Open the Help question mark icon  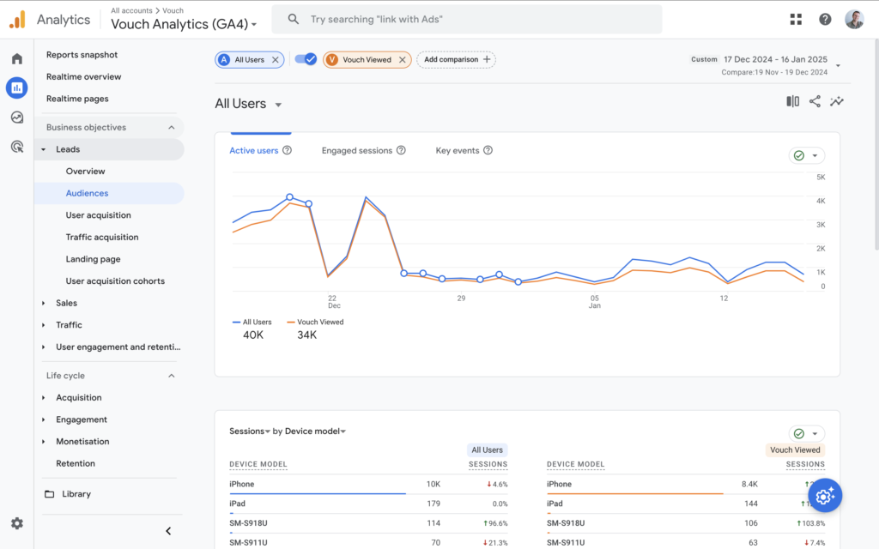coord(825,20)
